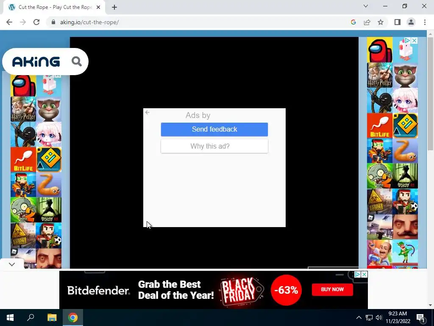Open the AKING site search magnifier
Image resolution: width=434 pixels, height=326 pixels.
tap(77, 61)
